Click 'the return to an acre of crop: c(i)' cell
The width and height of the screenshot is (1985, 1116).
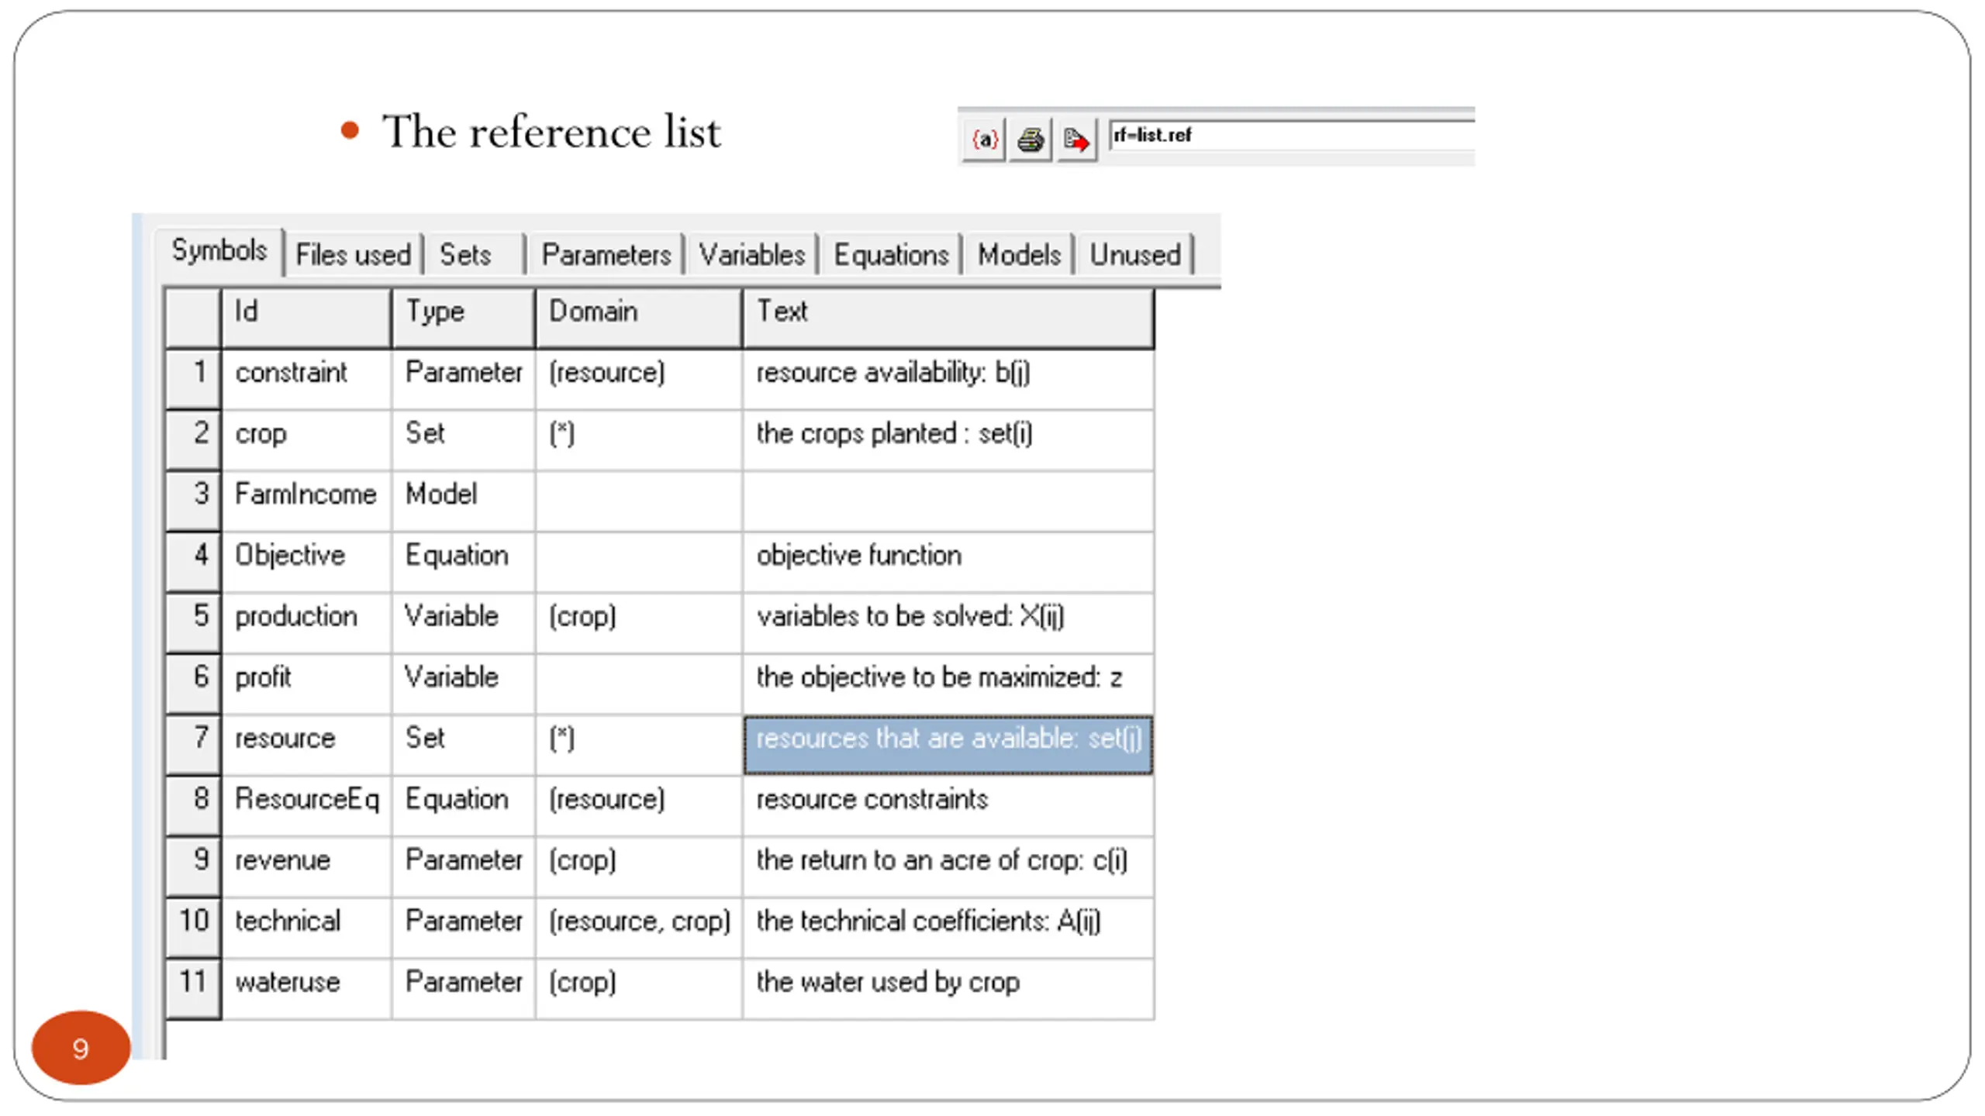(948, 866)
